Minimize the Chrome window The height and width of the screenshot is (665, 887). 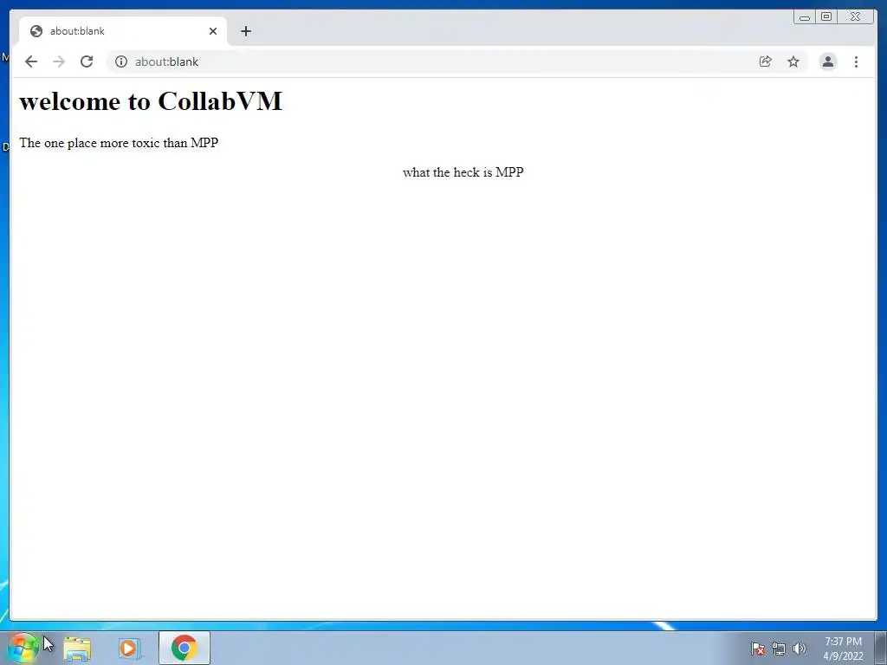click(805, 17)
